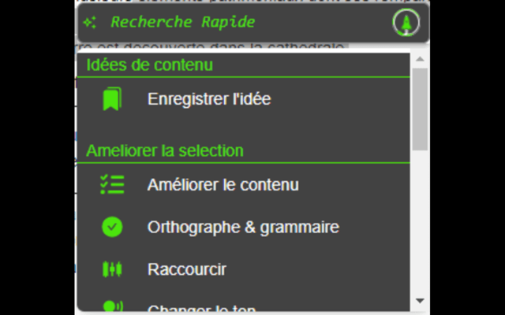Click the scrollbar track below the thumb
Viewport: 505px width, 315px height.
point(420,228)
